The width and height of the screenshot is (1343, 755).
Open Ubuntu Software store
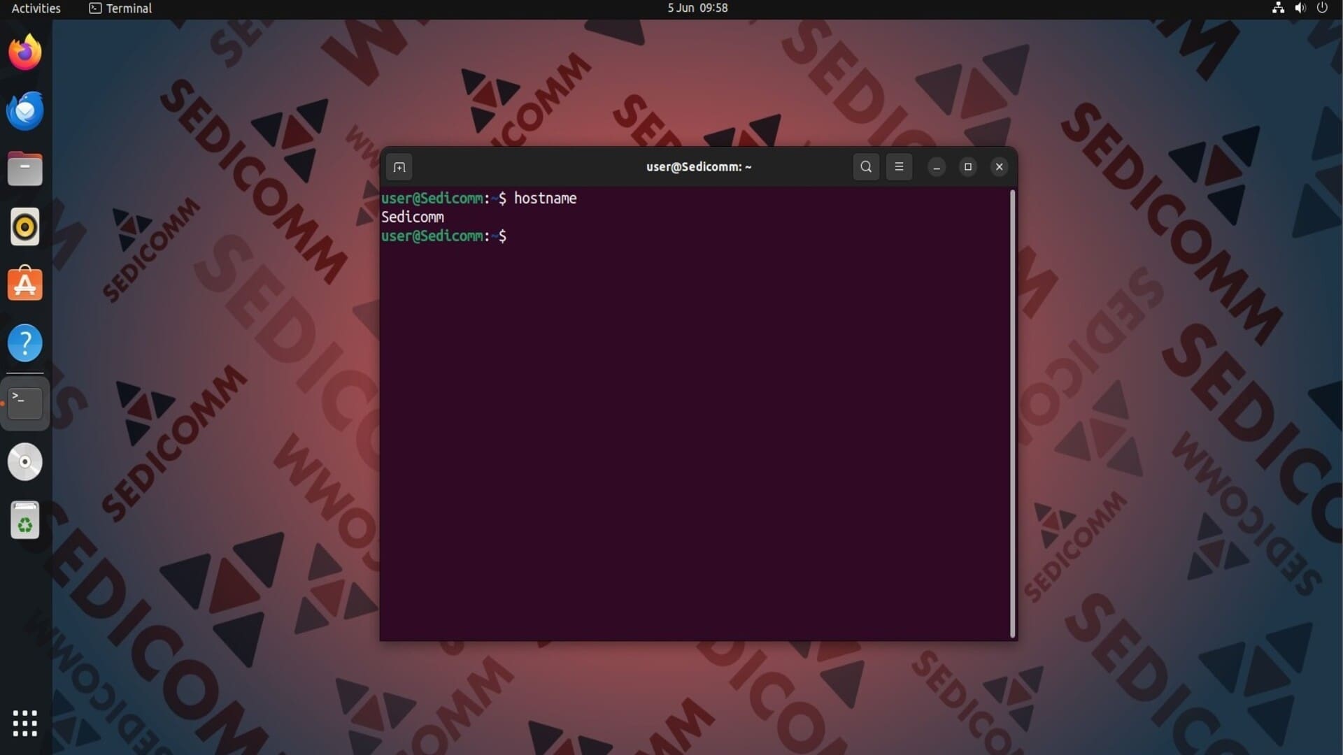pos(25,285)
